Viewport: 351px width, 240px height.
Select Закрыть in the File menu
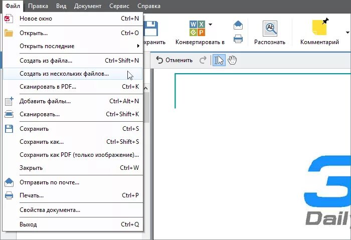click(x=73, y=168)
